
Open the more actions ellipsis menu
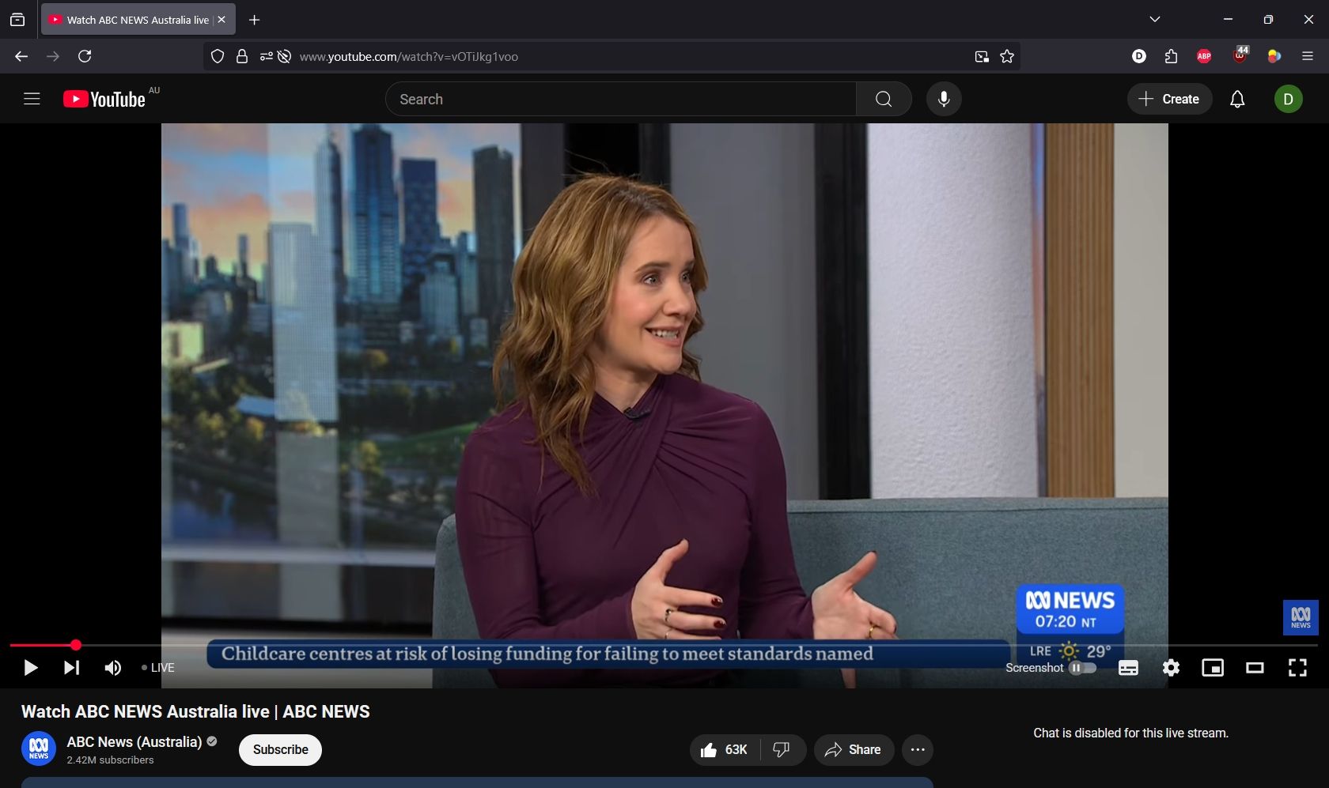click(918, 749)
